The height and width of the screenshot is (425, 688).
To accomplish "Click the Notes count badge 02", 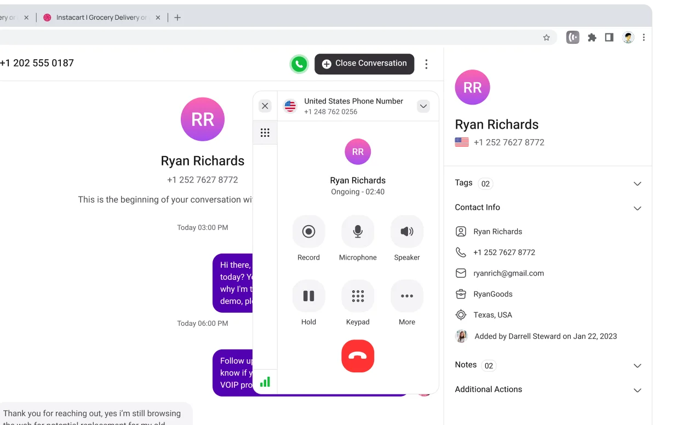I will coord(489,365).
